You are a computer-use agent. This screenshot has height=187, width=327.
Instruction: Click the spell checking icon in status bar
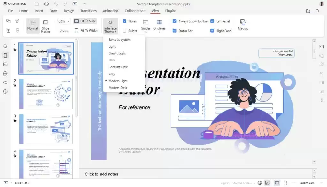(x=267, y=183)
